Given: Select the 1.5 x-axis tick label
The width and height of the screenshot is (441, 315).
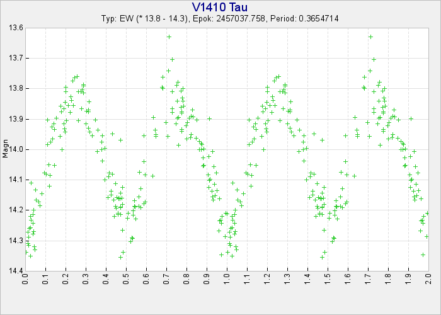Looking at the screenshot, I should 328,279.
